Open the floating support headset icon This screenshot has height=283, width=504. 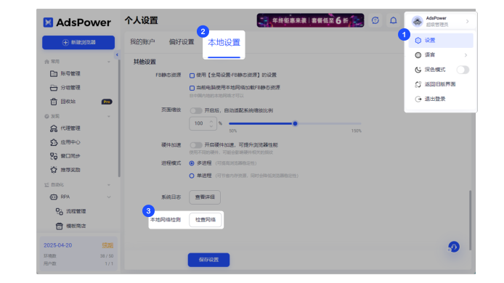pos(454,247)
